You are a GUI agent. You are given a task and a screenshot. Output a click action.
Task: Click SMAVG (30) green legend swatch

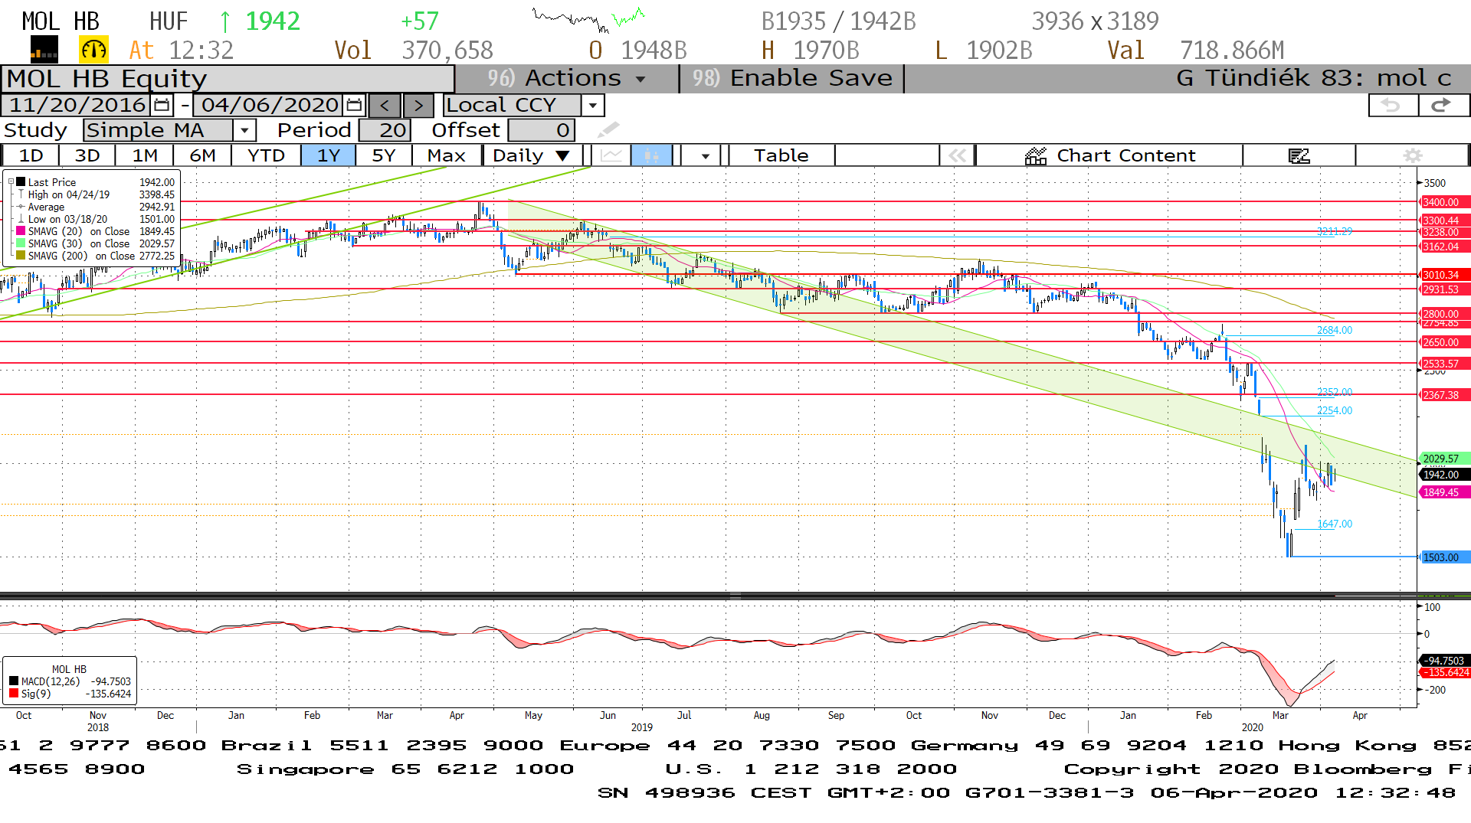point(21,243)
